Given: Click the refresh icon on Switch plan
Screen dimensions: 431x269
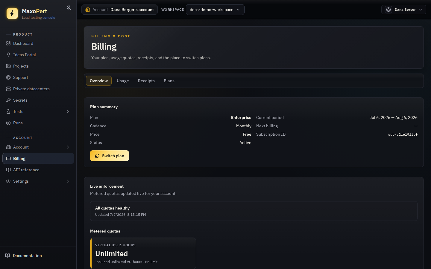Looking at the screenshot, I should 97,156.
